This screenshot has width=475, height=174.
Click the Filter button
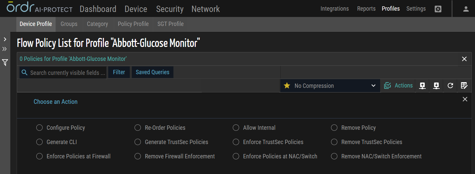tap(119, 72)
